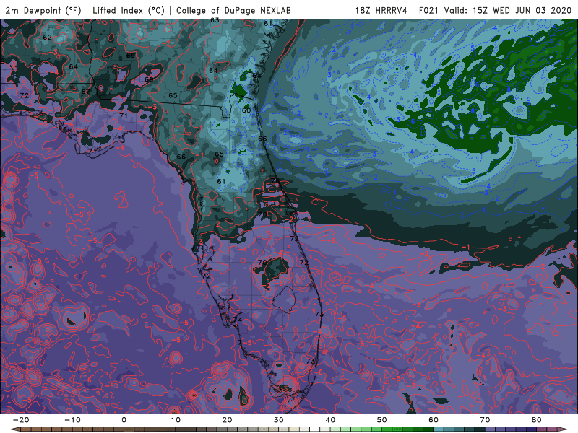The image size is (578, 433).
Task: Click the "2m Dewpoint (°F)" title text
Action: tap(43, 10)
